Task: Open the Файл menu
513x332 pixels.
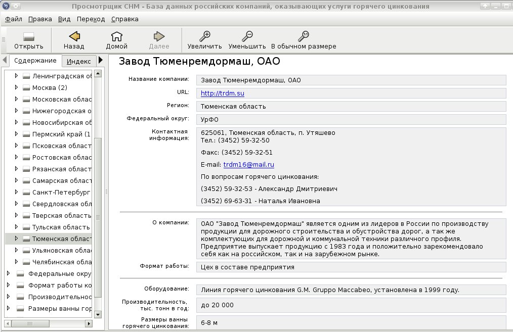Action: click(x=14, y=19)
